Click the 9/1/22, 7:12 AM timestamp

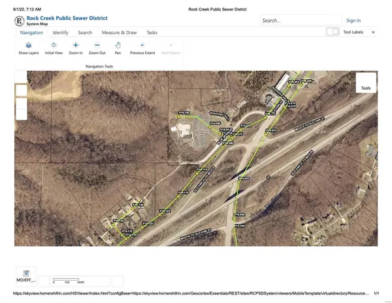pyautogui.click(x=27, y=9)
